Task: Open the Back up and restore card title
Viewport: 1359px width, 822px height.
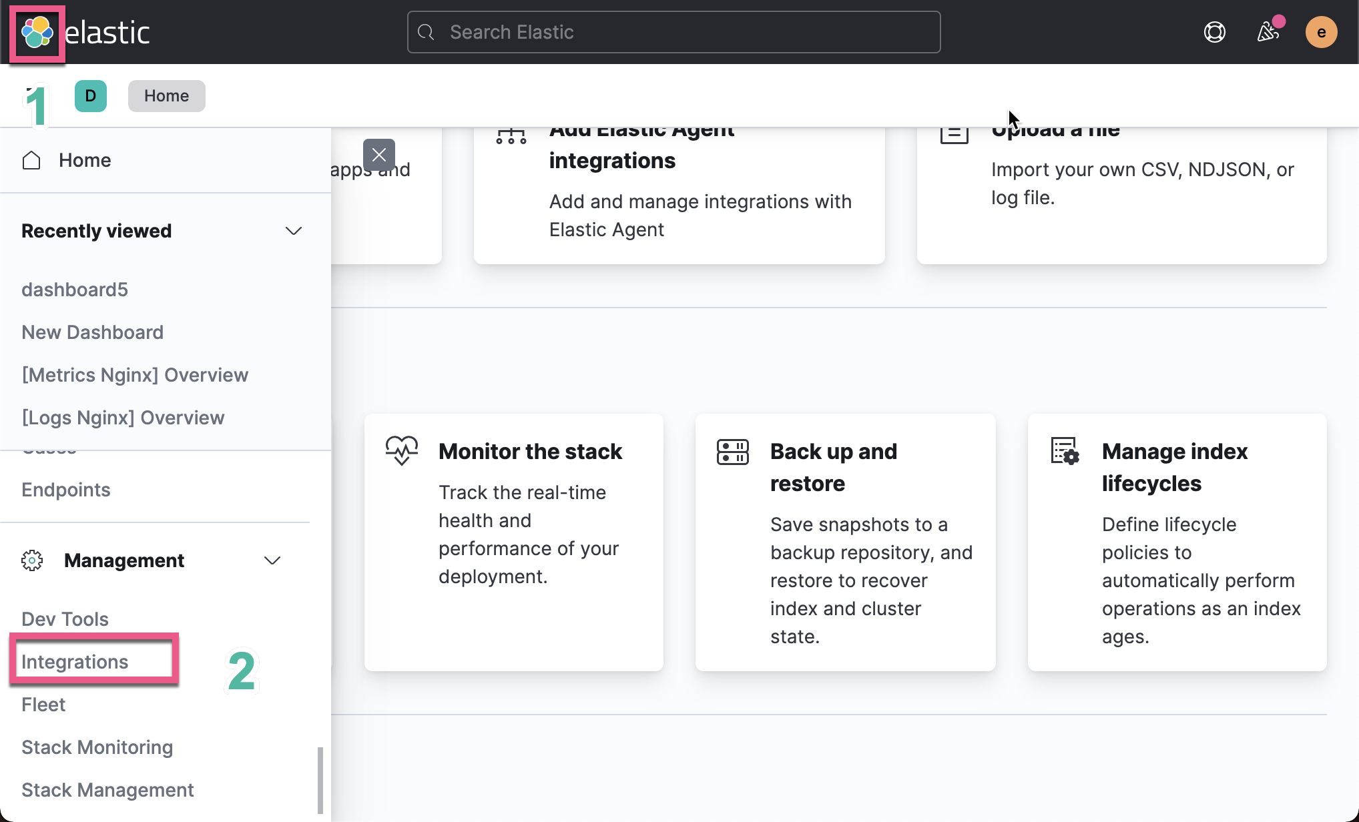Action: (834, 467)
